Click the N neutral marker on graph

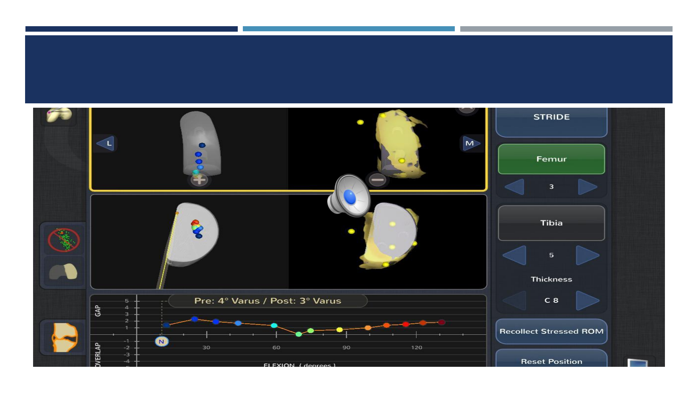(162, 341)
